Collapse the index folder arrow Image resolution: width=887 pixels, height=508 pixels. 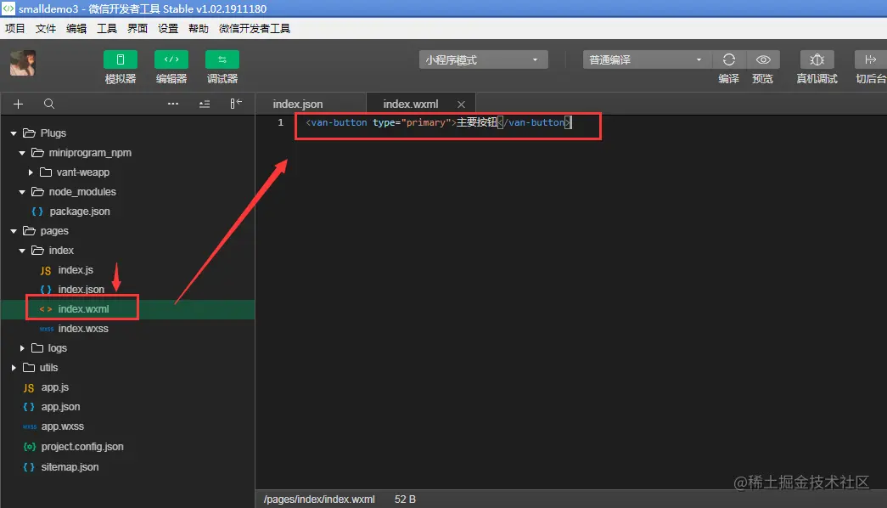click(22, 251)
